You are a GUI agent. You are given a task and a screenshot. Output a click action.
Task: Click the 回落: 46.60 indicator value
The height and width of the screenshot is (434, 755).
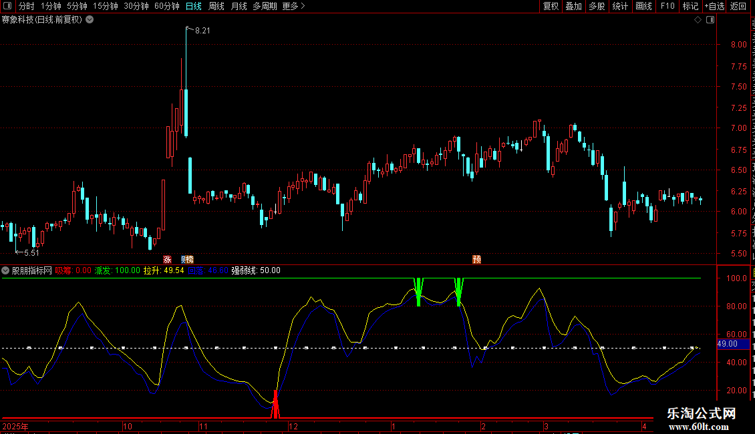(208, 270)
